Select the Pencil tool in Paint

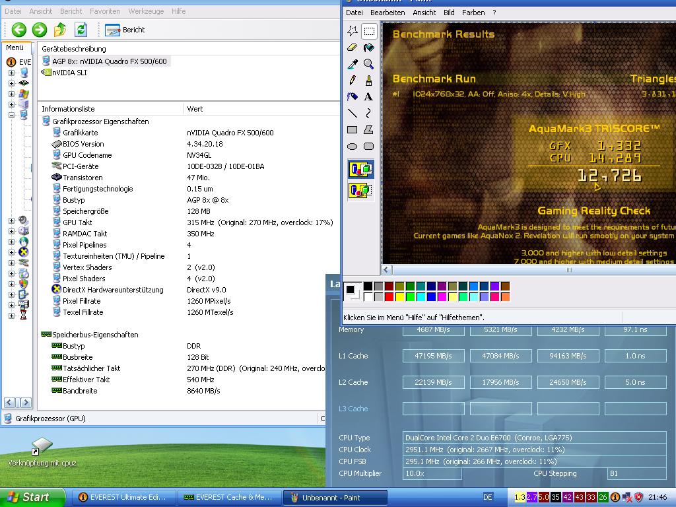[353, 80]
